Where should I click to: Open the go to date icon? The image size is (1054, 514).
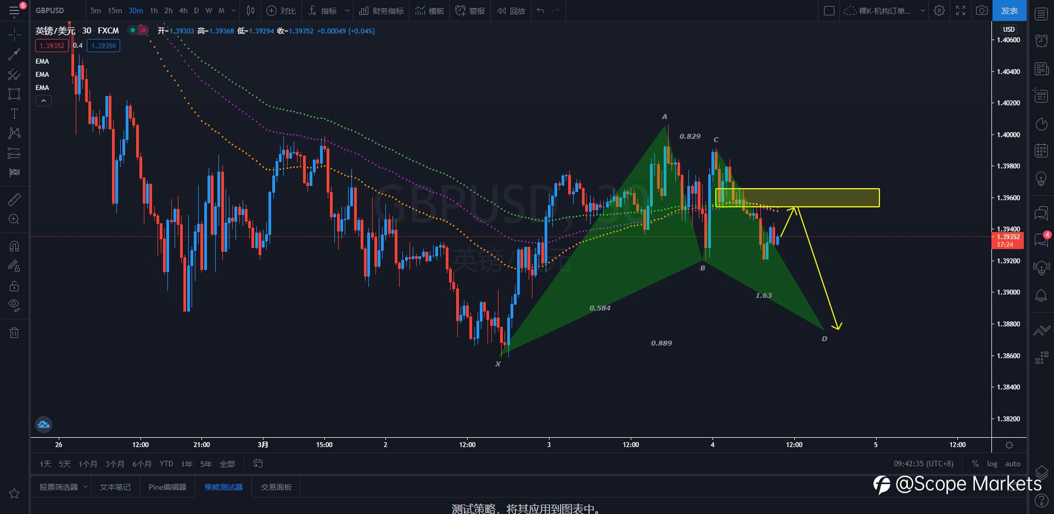pos(257,464)
